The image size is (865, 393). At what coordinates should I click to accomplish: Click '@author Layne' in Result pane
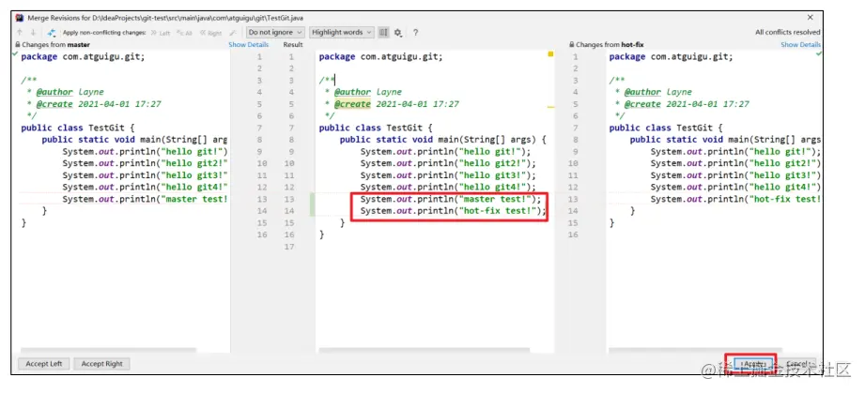tap(368, 92)
